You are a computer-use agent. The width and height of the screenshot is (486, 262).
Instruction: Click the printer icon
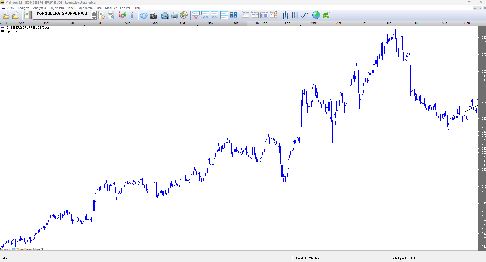coord(174,16)
